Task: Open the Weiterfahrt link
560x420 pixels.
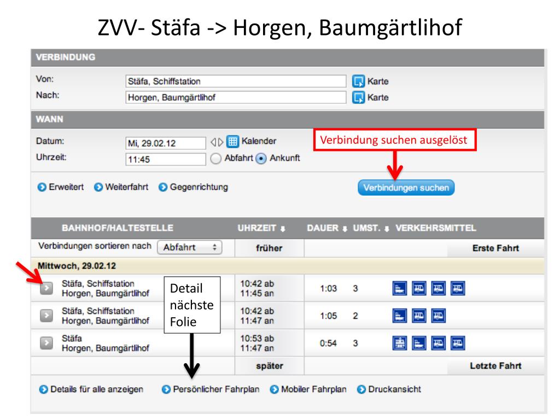Action: coord(121,187)
